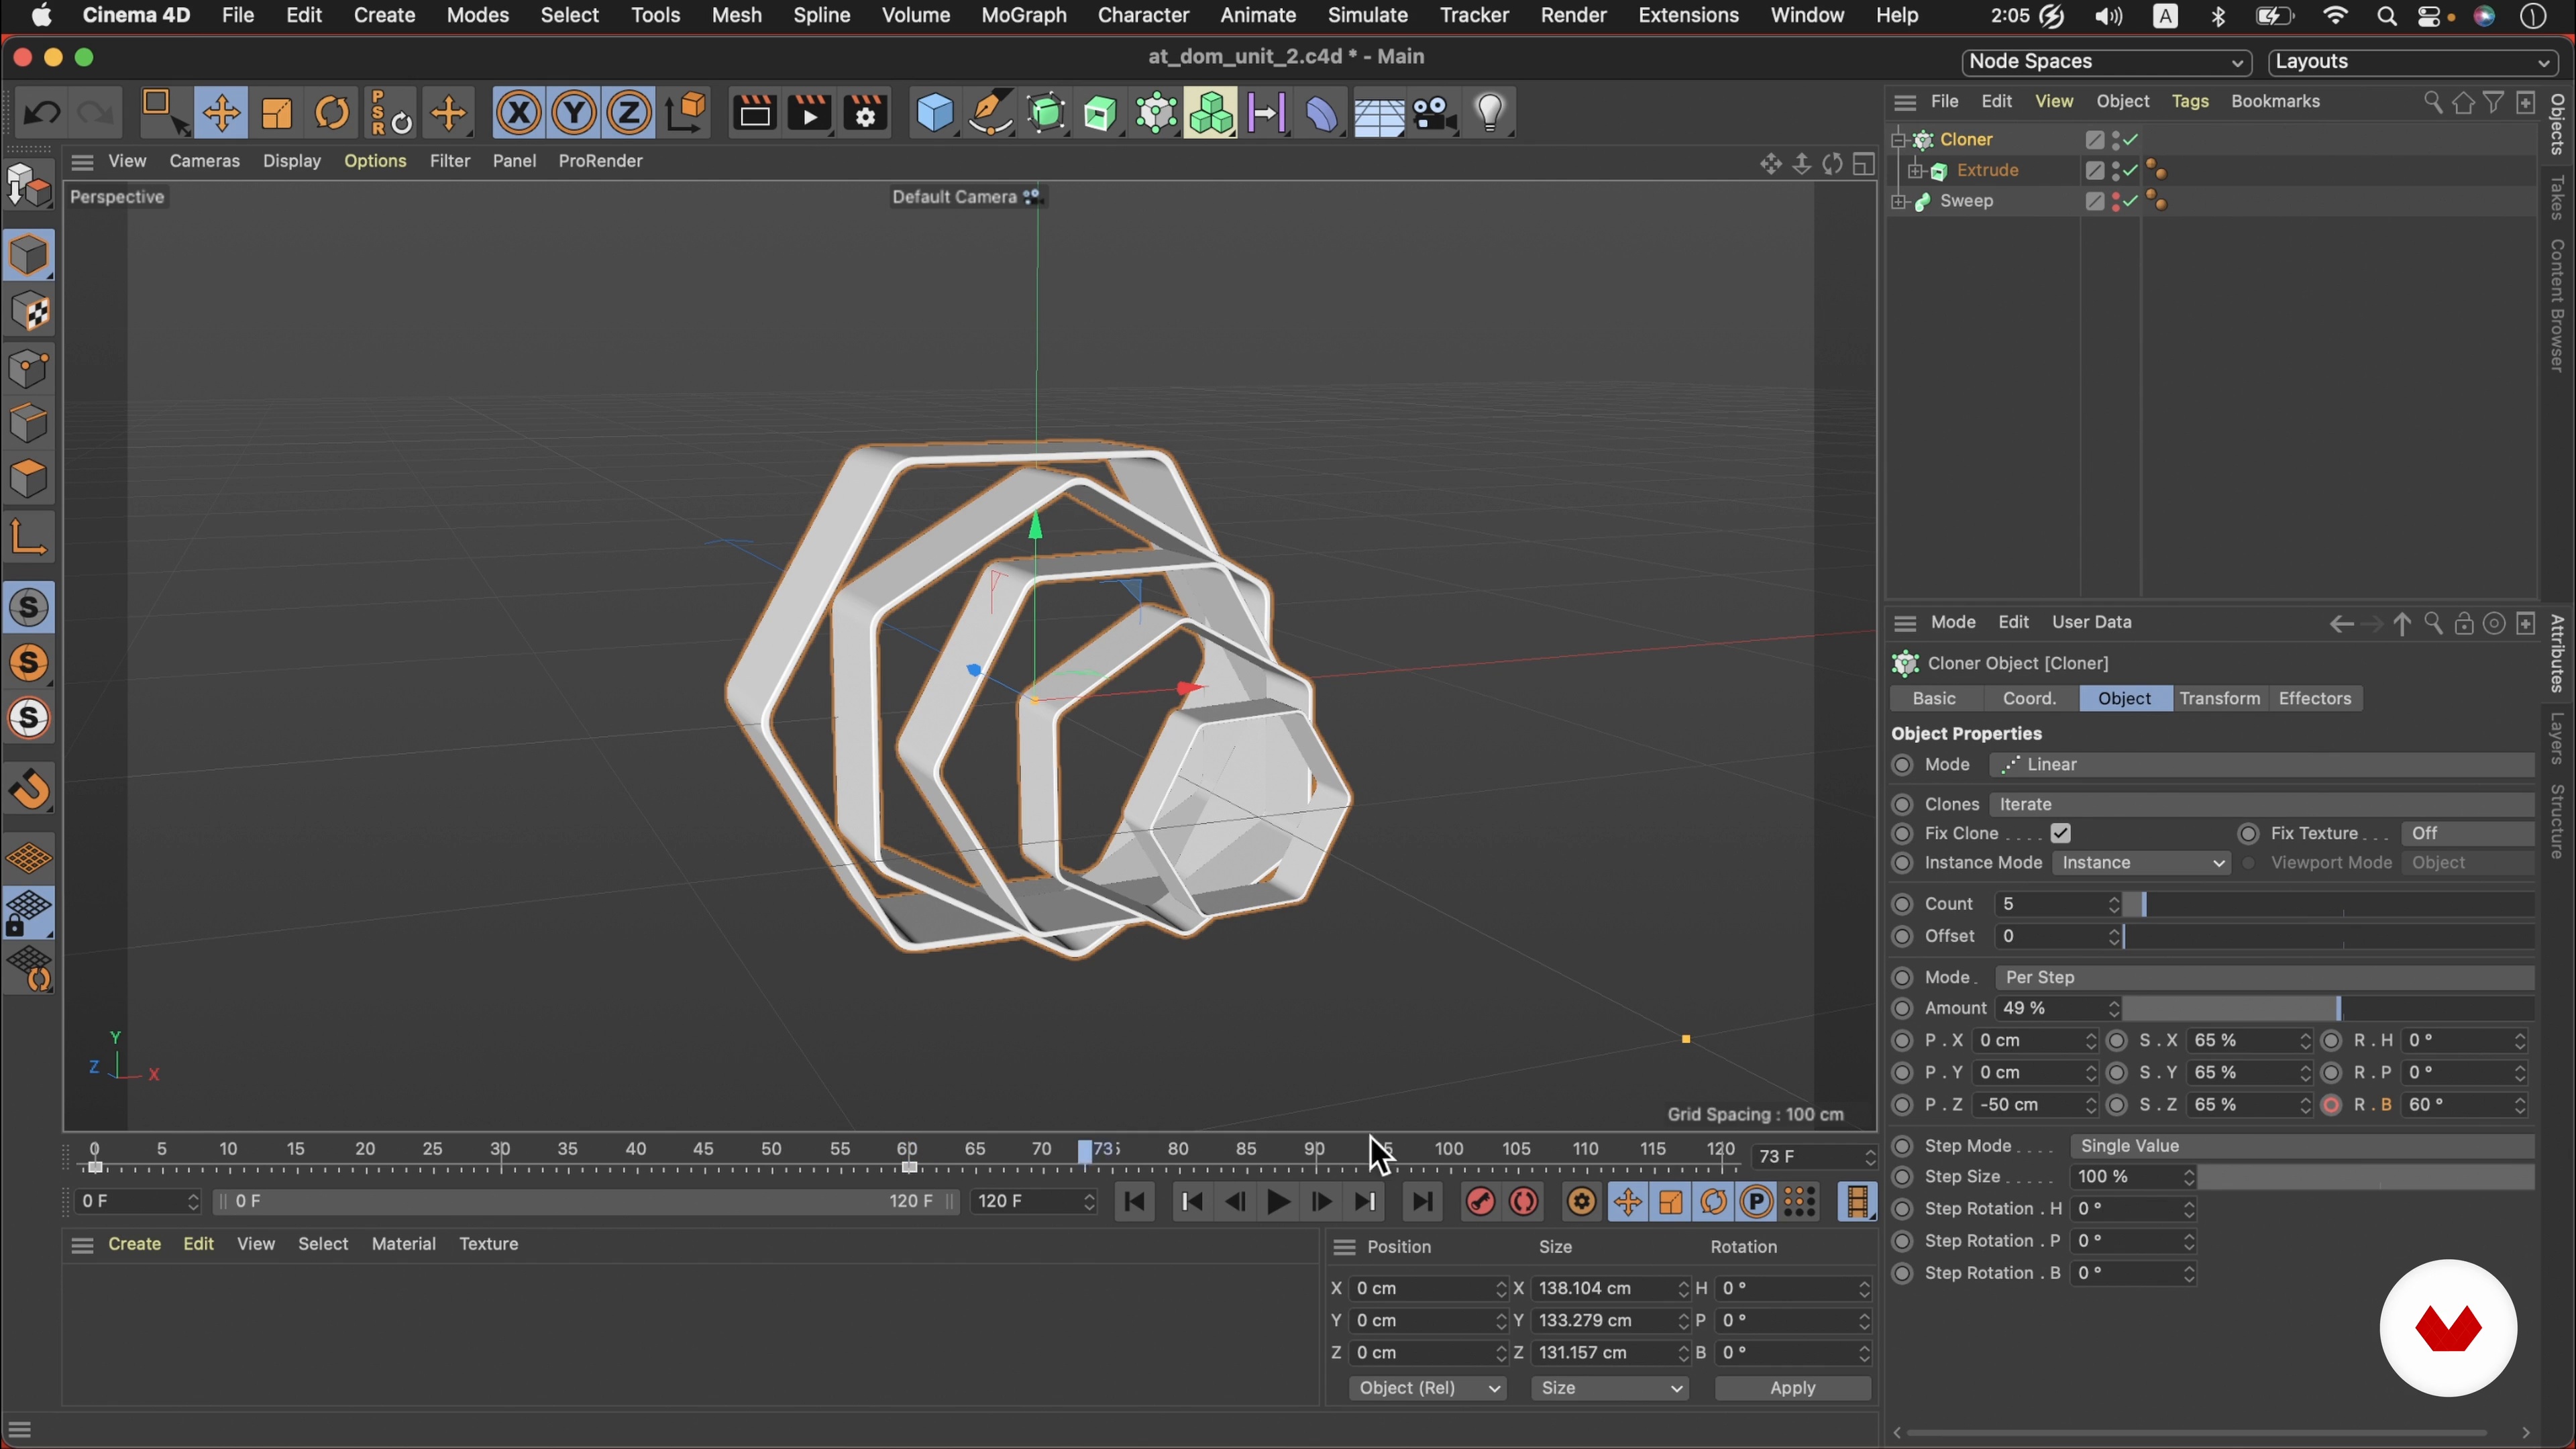Open the Instance Mode dropdown
The width and height of the screenshot is (2576, 1449).
pyautogui.click(x=2142, y=863)
